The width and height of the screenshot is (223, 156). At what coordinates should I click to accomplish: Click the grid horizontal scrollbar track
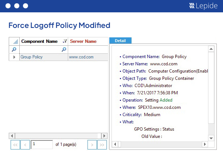58,136
